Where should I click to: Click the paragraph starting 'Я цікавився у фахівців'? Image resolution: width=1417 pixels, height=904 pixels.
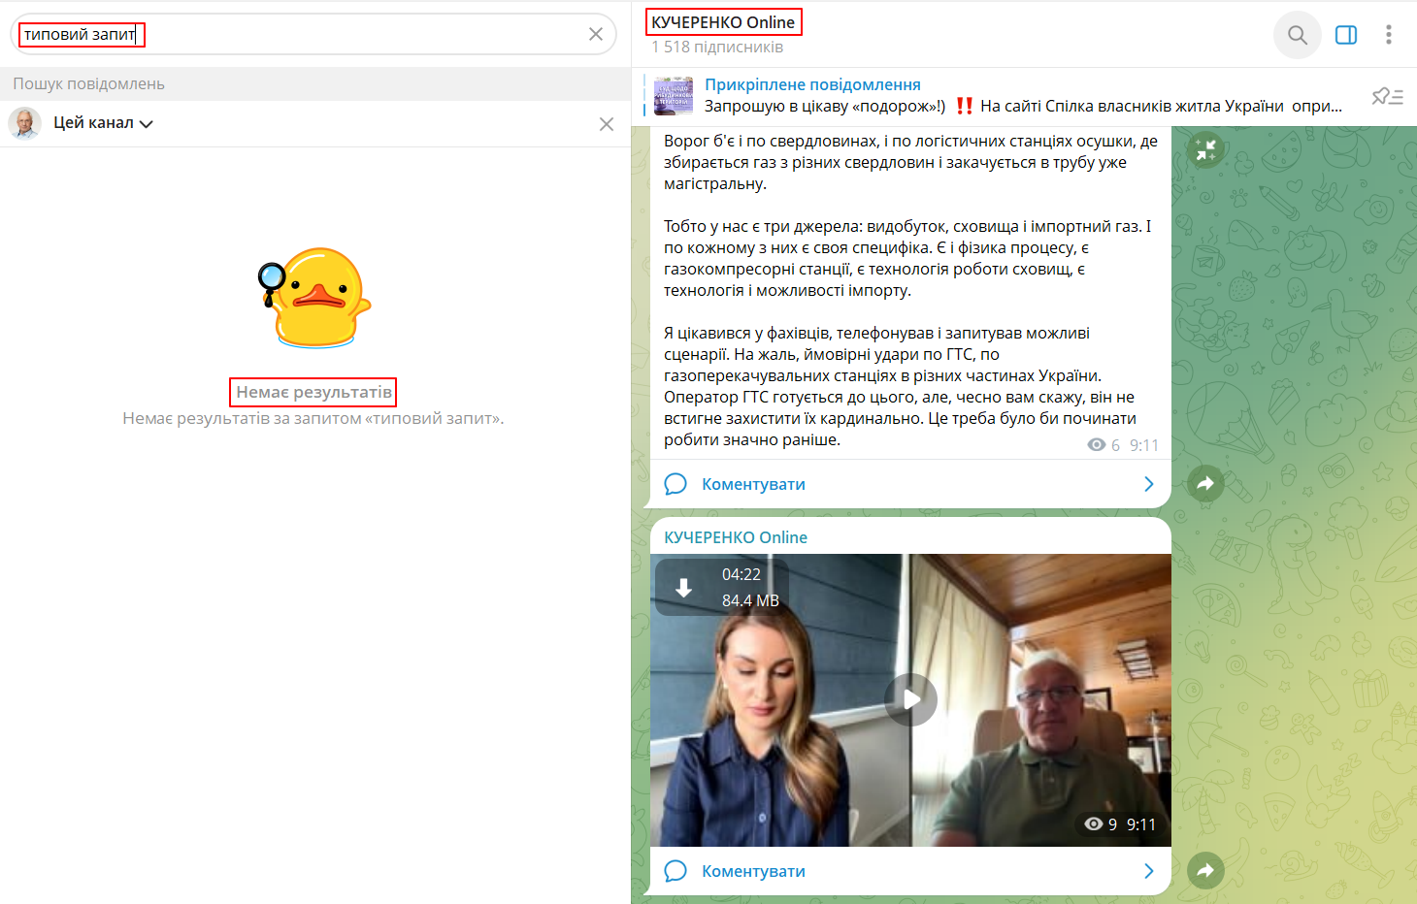tap(900, 386)
